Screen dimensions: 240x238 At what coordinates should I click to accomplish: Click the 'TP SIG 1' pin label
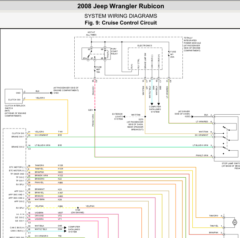[20, 180]
